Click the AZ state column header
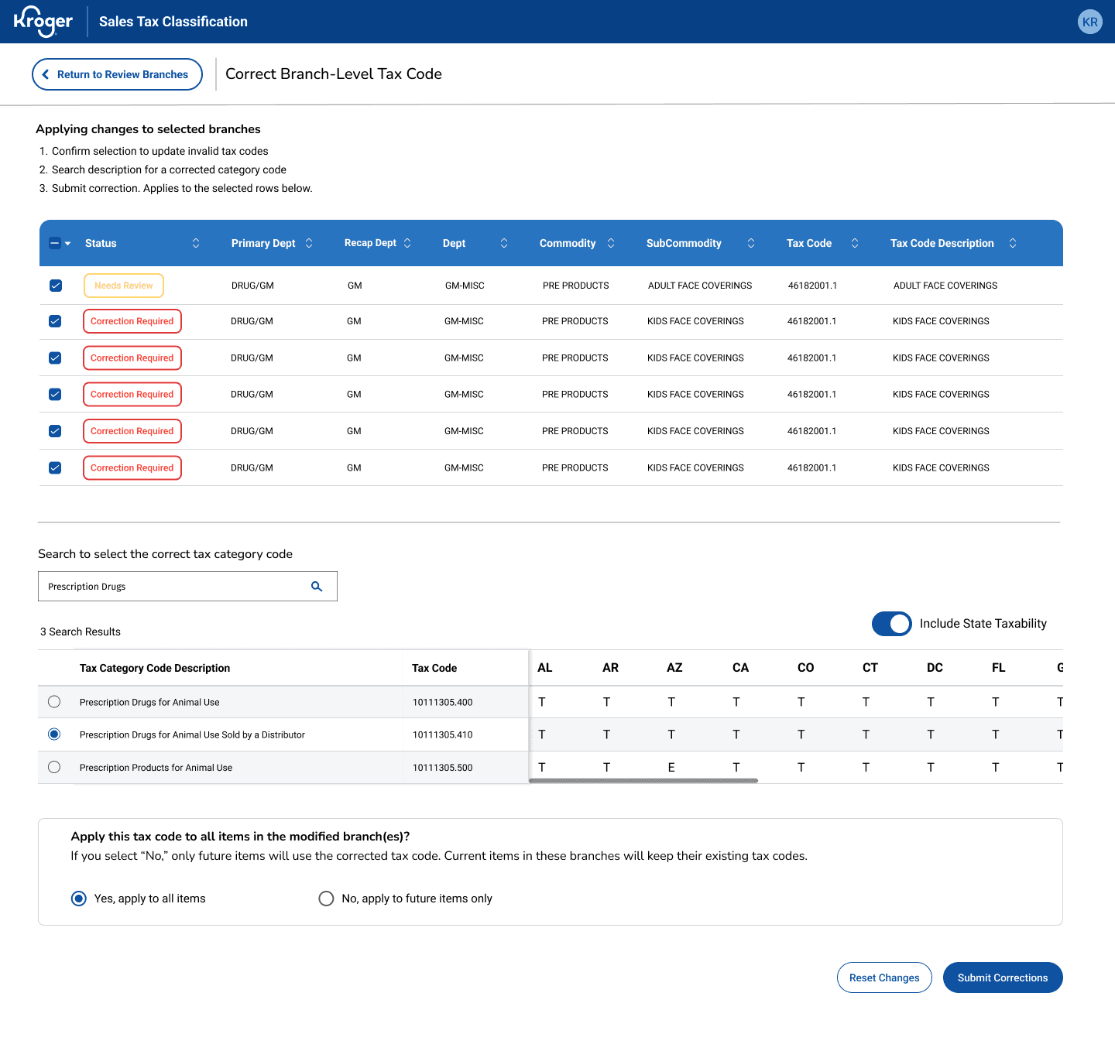Screen dimensions: 1115x1051 [x=674, y=668]
